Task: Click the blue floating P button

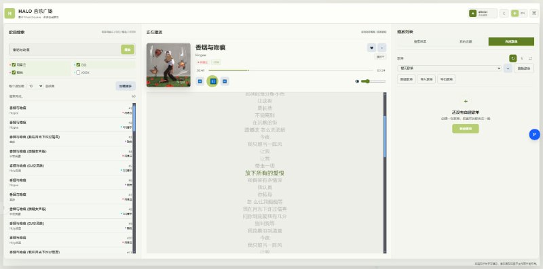Action: coord(534,134)
